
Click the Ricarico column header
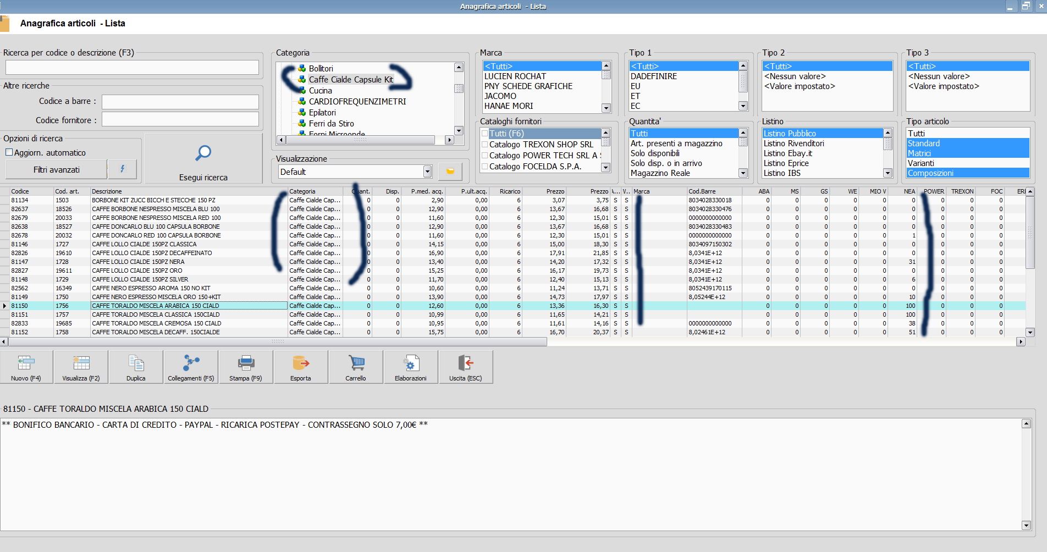point(506,191)
